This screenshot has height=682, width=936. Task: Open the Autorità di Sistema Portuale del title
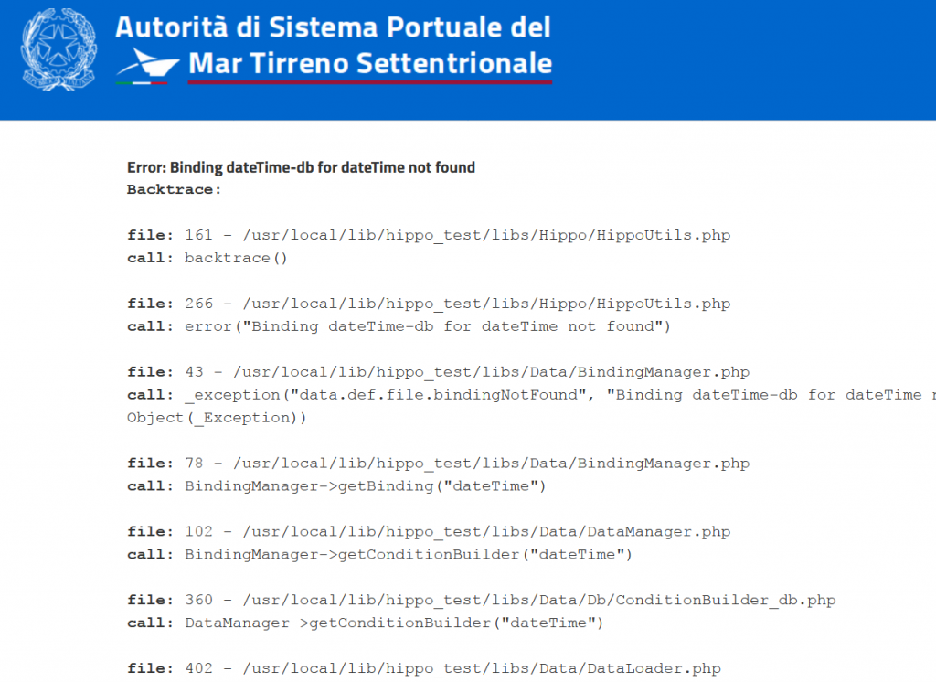pos(333,27)
